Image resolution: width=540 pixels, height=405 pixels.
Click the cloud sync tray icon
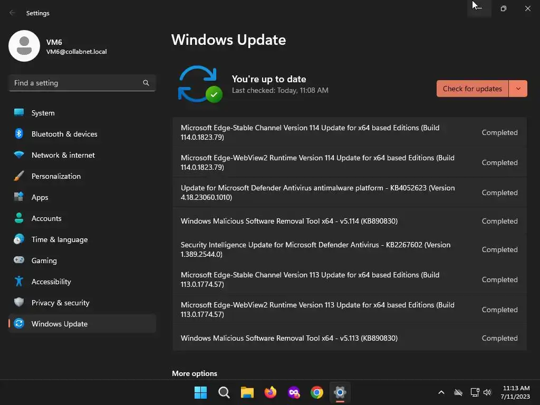click(458, 392)
